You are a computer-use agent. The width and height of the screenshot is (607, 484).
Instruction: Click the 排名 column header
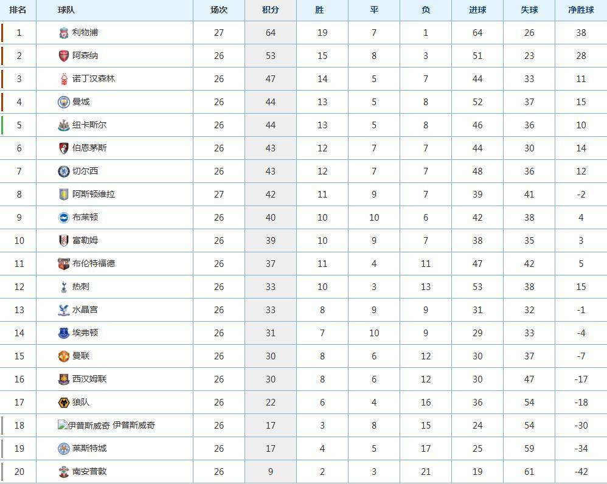coord(18,10)
